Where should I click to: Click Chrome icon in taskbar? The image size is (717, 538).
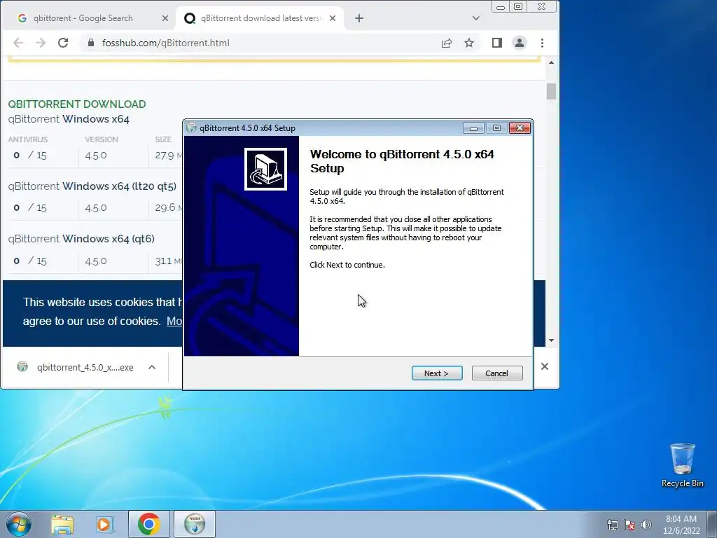[148, 524]
